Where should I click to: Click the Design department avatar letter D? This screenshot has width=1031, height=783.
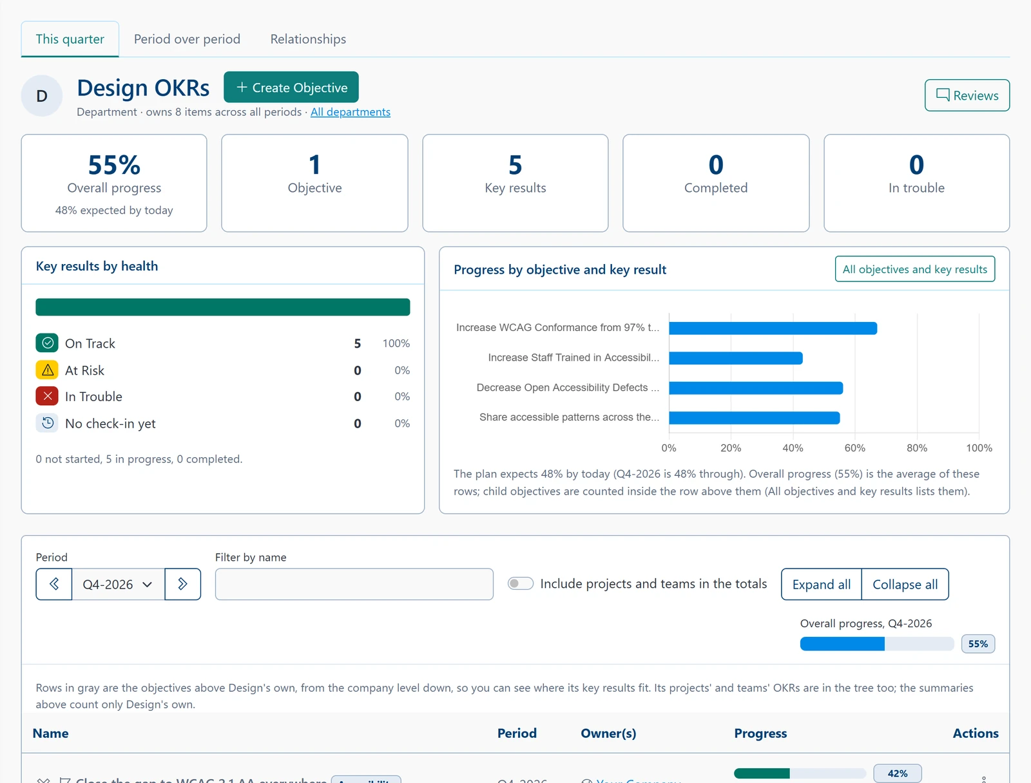coord(42,96)
